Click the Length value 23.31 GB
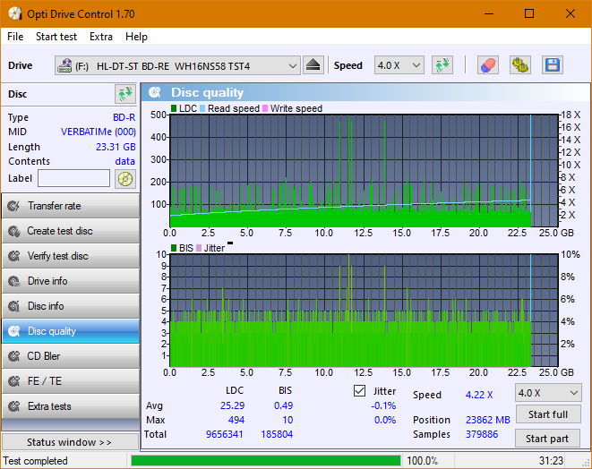 click(116, 147)
